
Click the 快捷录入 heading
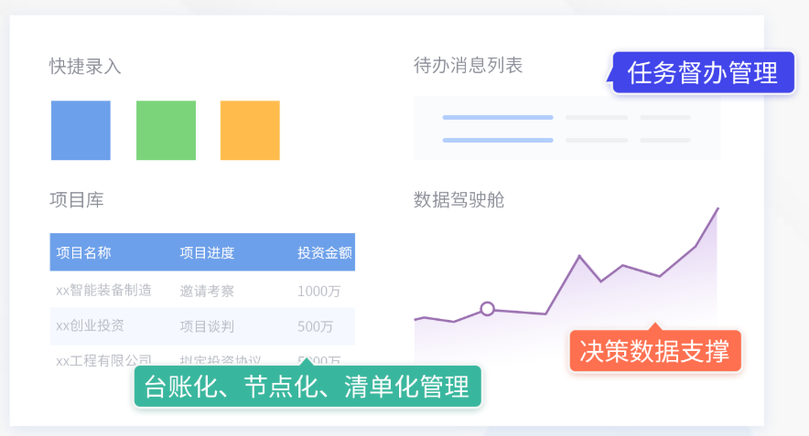click(85, 66)
